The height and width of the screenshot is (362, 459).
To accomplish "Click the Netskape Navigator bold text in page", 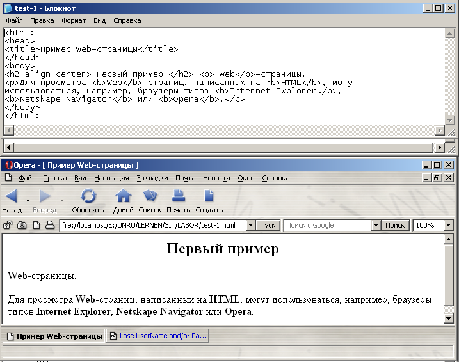I will point(159,311).
